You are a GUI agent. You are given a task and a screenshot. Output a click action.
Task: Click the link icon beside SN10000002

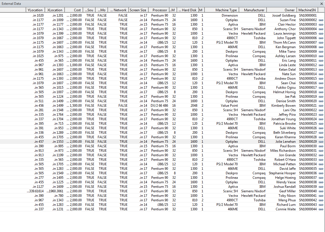coord(321,20)
